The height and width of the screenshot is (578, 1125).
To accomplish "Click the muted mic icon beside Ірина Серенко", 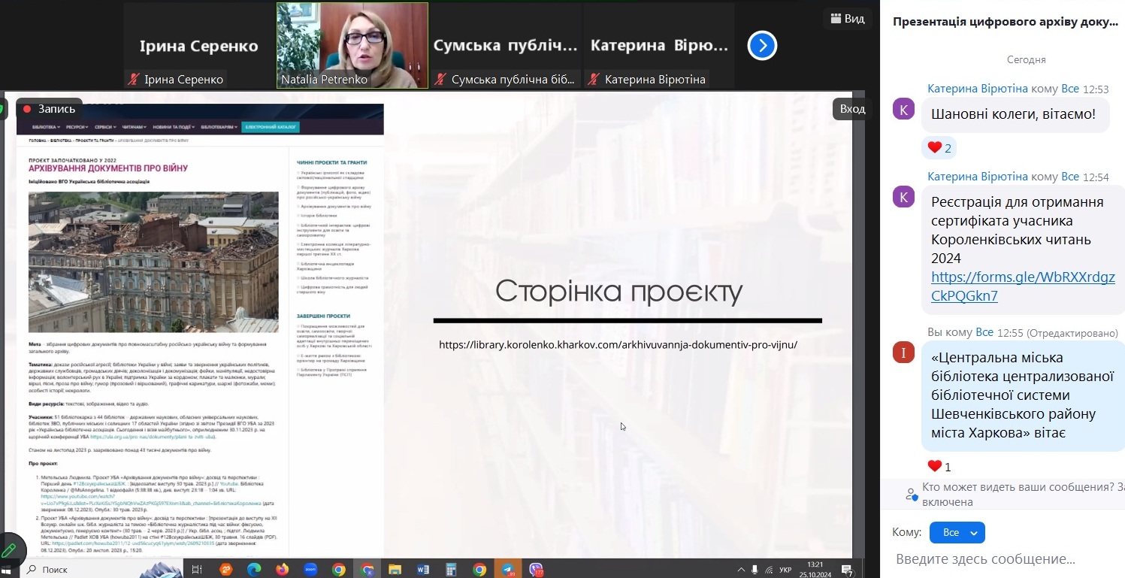I will click(x=135, y=79).
